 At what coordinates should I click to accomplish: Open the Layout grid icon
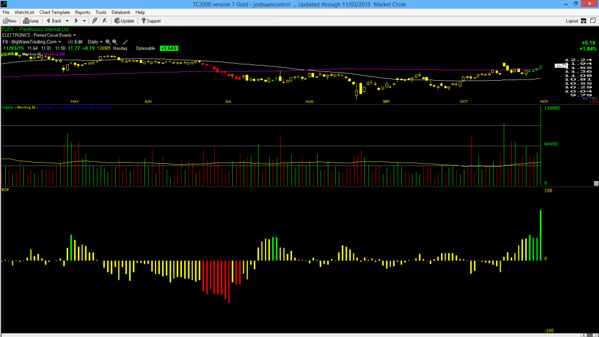point(584,21)
